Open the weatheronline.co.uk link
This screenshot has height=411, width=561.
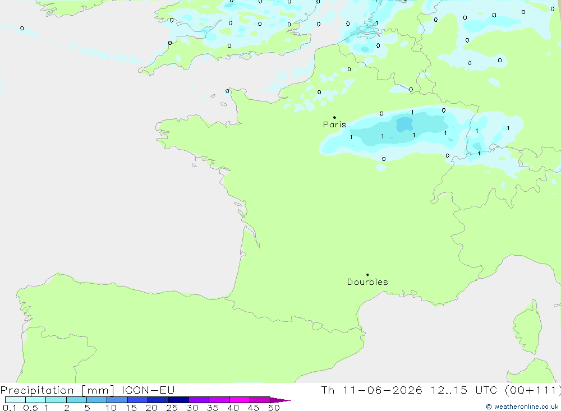(x=522, y=407)
